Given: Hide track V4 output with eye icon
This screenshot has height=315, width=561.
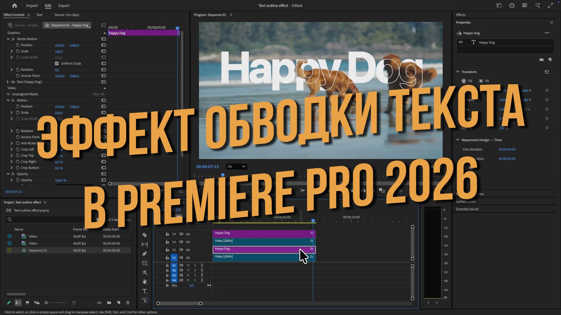Looking at the screenshot, I should pos(188,234).
